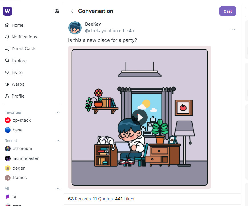Collapse the Recent channels section
The width and height of the screenshot is (248, 206).
[58, 141]
